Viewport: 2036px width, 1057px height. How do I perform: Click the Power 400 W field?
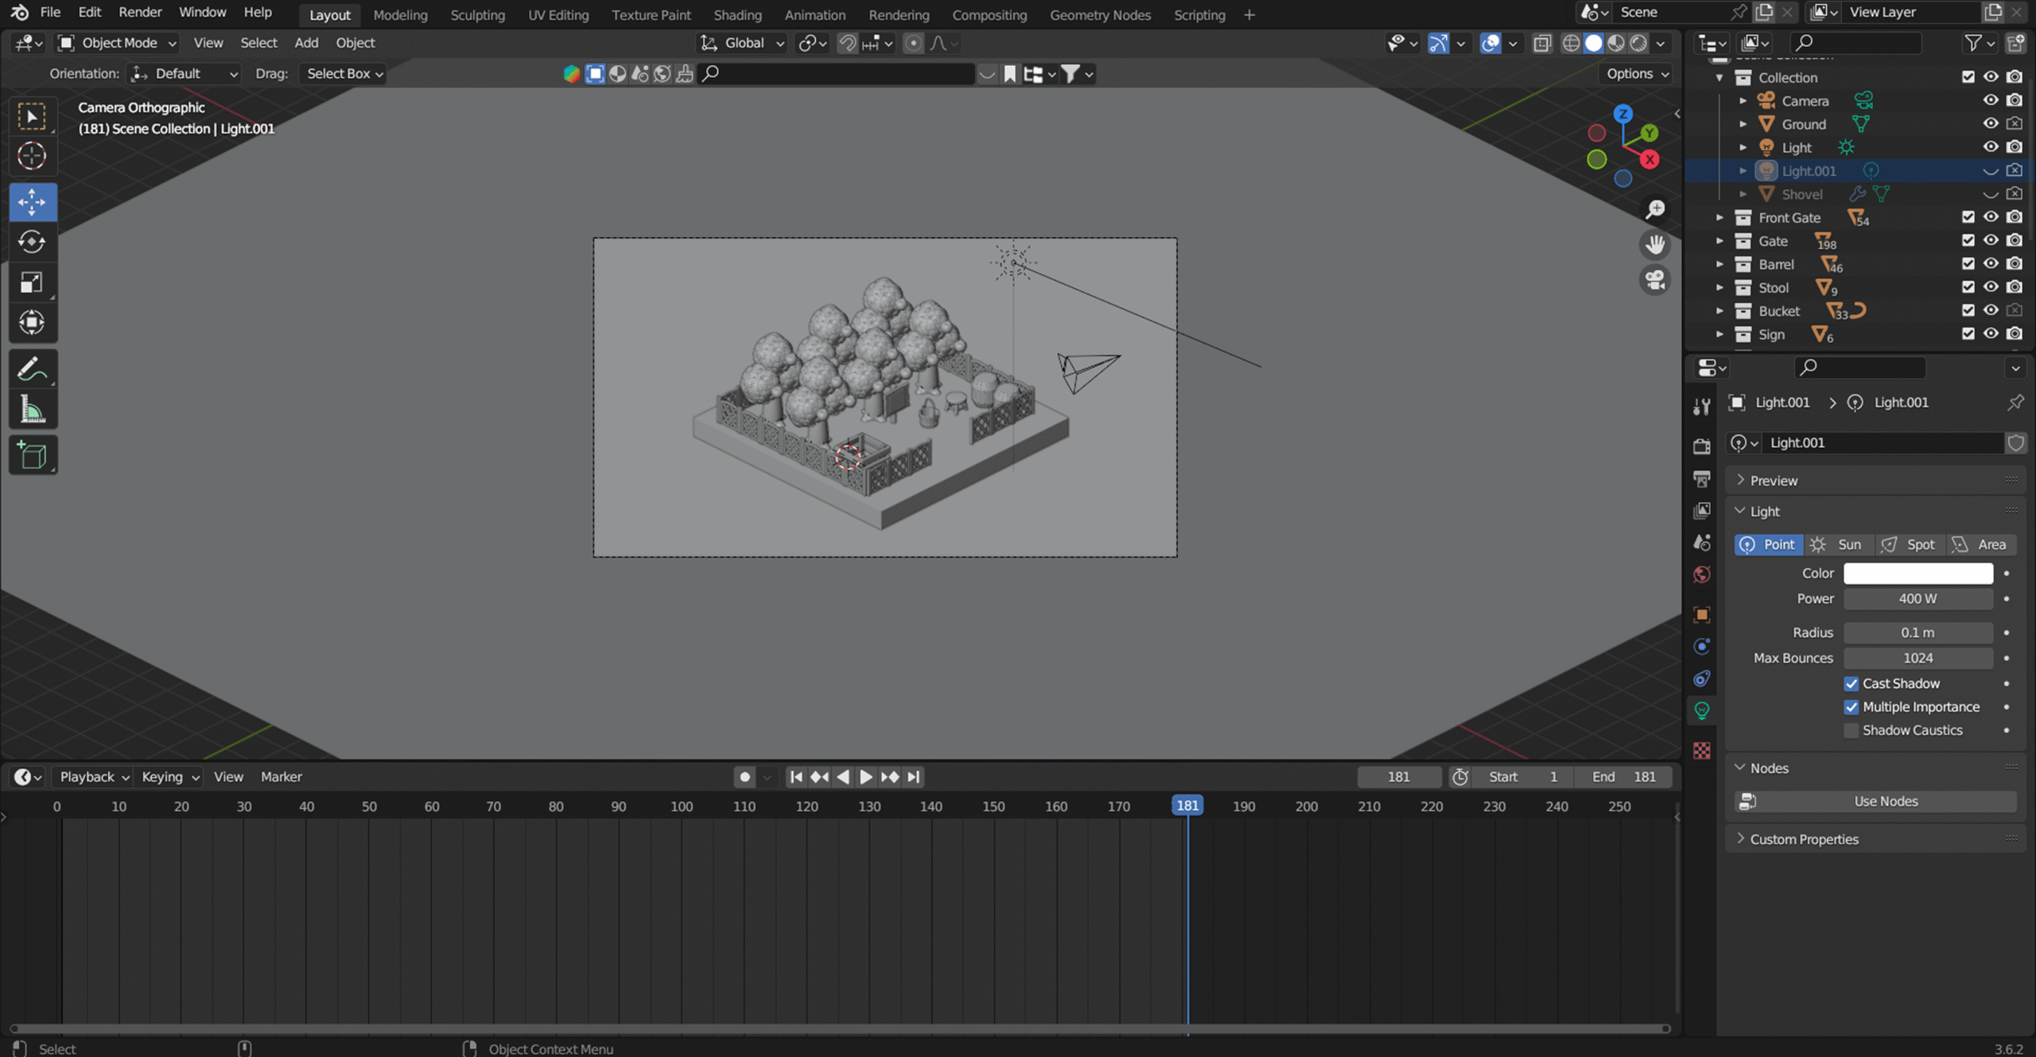(x=1918, y=599)
